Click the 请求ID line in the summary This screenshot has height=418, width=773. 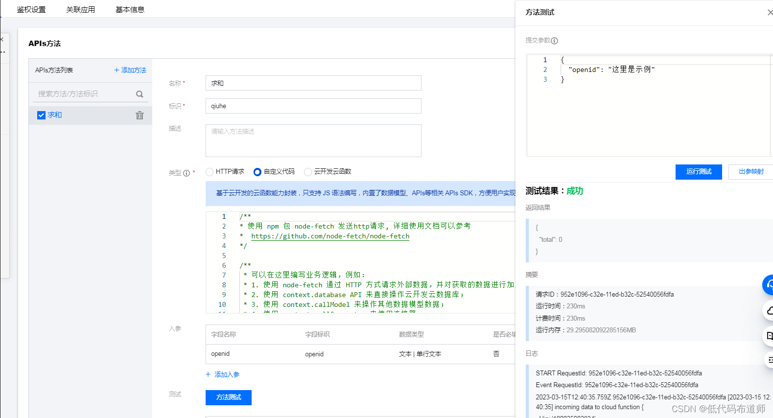pos(605,294)
